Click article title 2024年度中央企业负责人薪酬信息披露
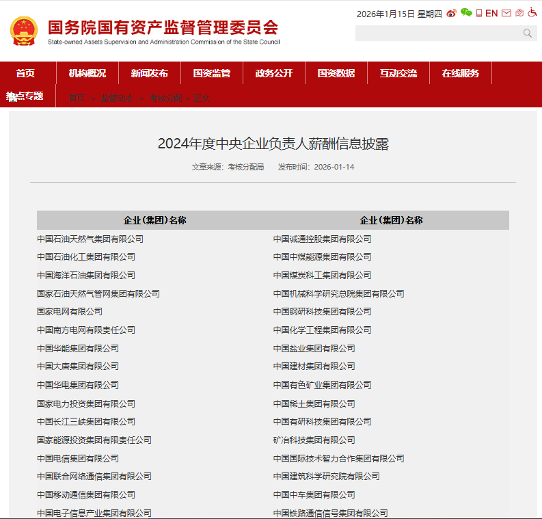Image resolution: width=542 pixels, height=519 pixels. (273, 144)
